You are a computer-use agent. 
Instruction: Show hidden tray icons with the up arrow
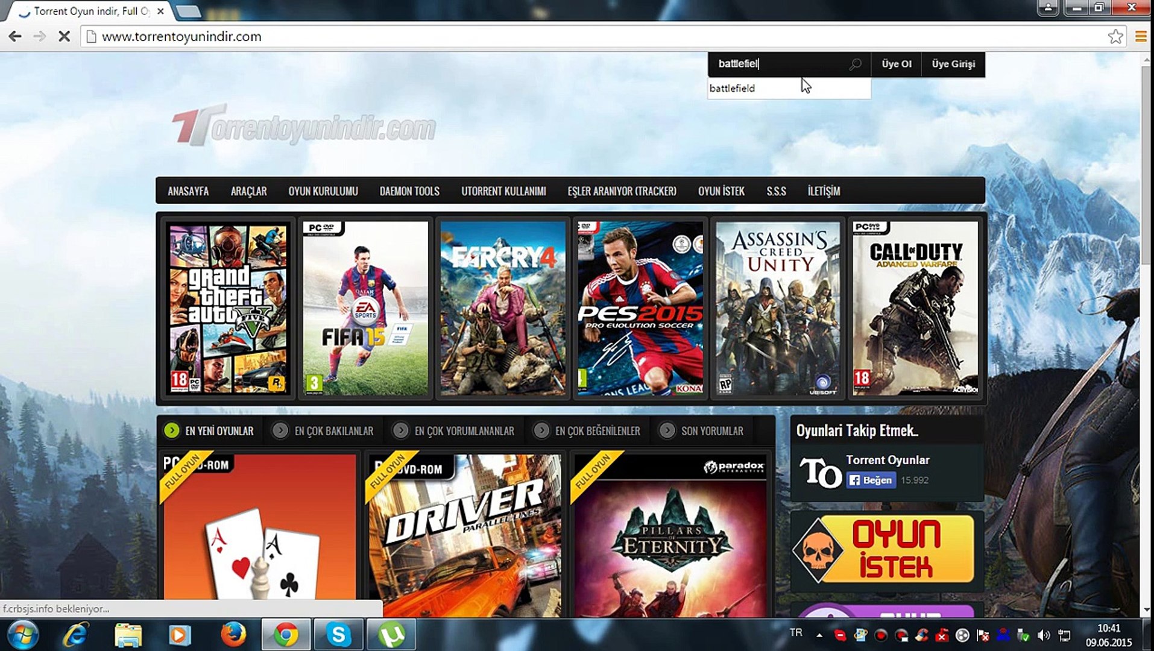coord(819,635)
